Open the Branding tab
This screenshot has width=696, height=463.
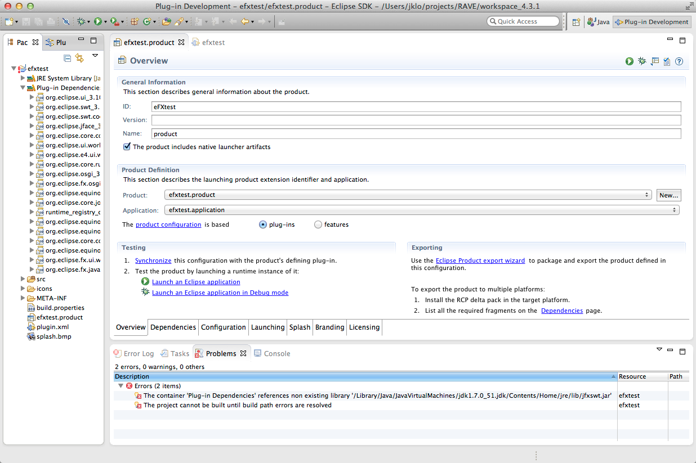pyautogui.click(x=329, y=327)
